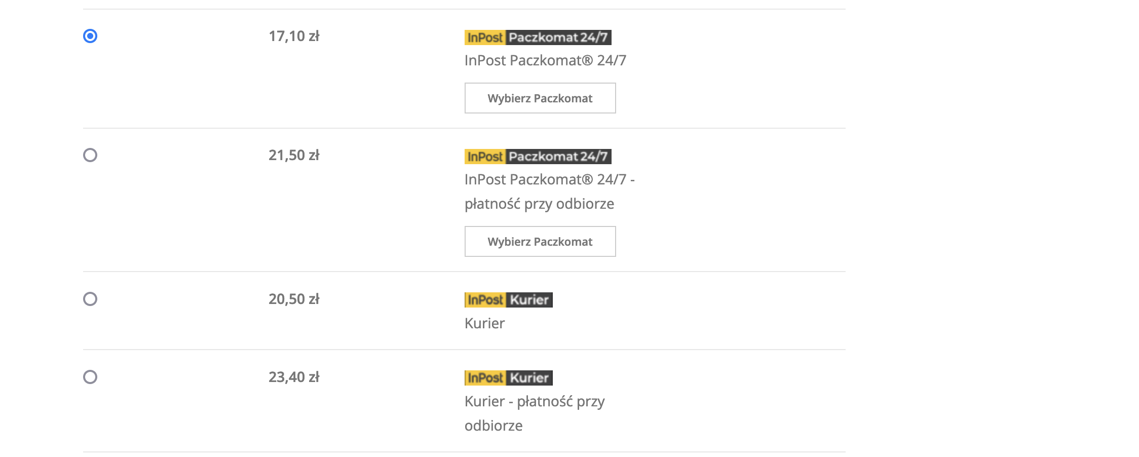Screen dimensions: 1139x457
Task: Select the 17,10 zł InPost Paczkomat radio button
Action: coord(90,36)
